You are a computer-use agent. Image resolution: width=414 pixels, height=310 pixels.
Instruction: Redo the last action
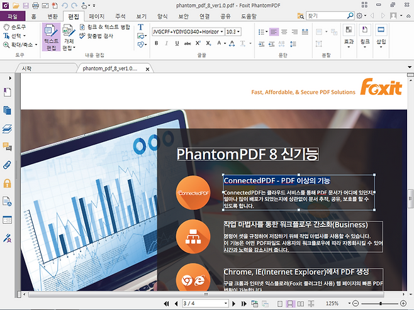click(74, 5)
